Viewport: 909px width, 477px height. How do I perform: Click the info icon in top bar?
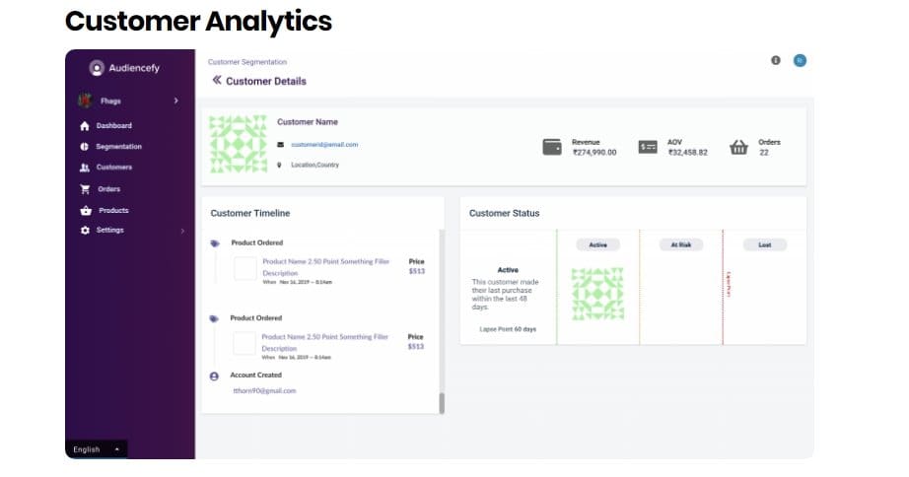click(776, 60)
